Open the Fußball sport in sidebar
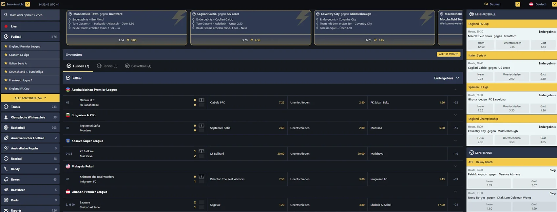The height and width of the screenshot is (212, 557). pos(30,37)
